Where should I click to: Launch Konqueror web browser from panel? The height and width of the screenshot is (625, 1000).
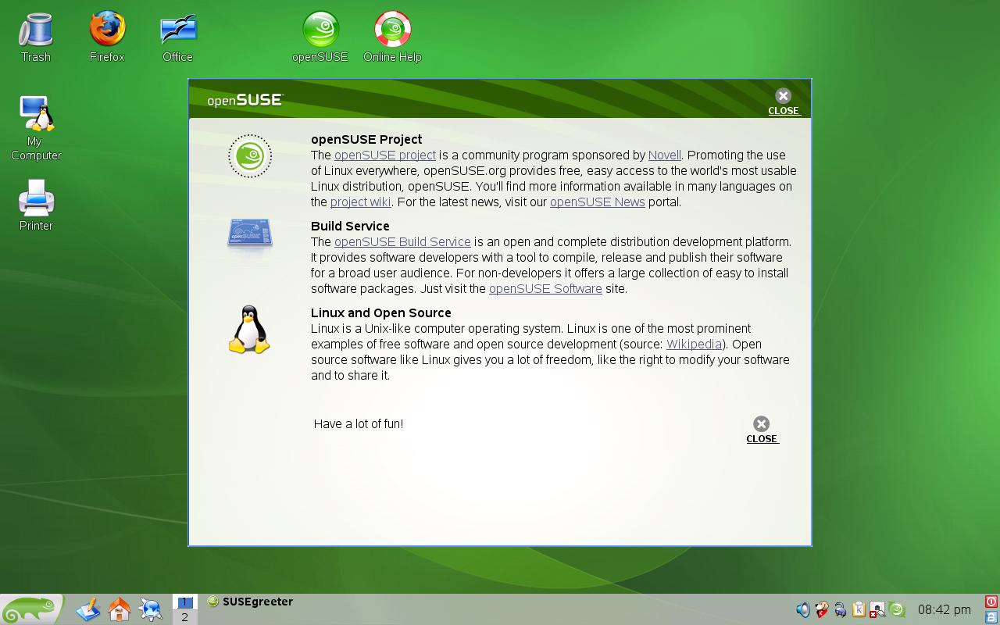click(x=151, y=609)
